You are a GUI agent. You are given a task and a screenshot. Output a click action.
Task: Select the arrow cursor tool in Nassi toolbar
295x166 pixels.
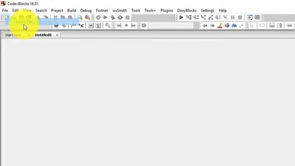(x=252, y=25)
